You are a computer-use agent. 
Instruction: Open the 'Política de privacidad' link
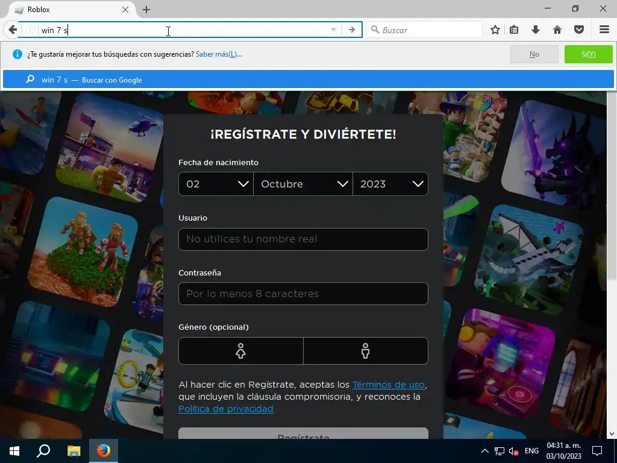(x=226, y=409)
